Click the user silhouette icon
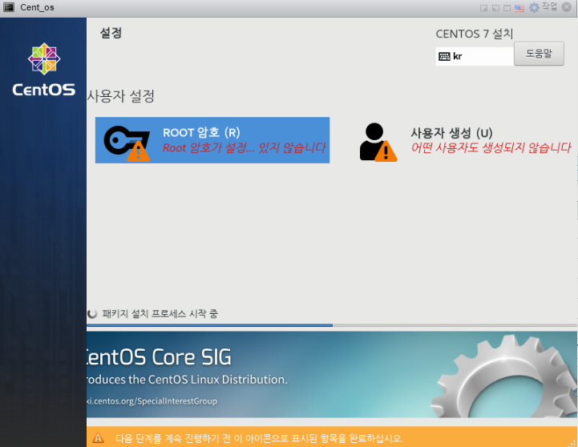Image resolution: width=578 pixels, height=447 pixels. pos(378,142)
